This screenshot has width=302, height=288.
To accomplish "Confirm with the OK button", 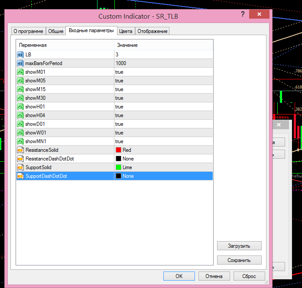I will click(179, 276).
